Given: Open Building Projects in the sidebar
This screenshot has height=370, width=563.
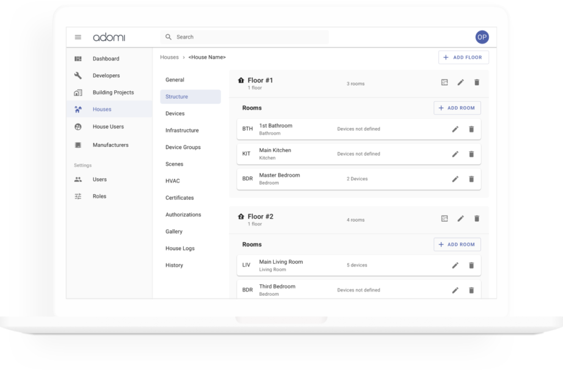Looking at the screenshot, I should [x=109, y=92].
